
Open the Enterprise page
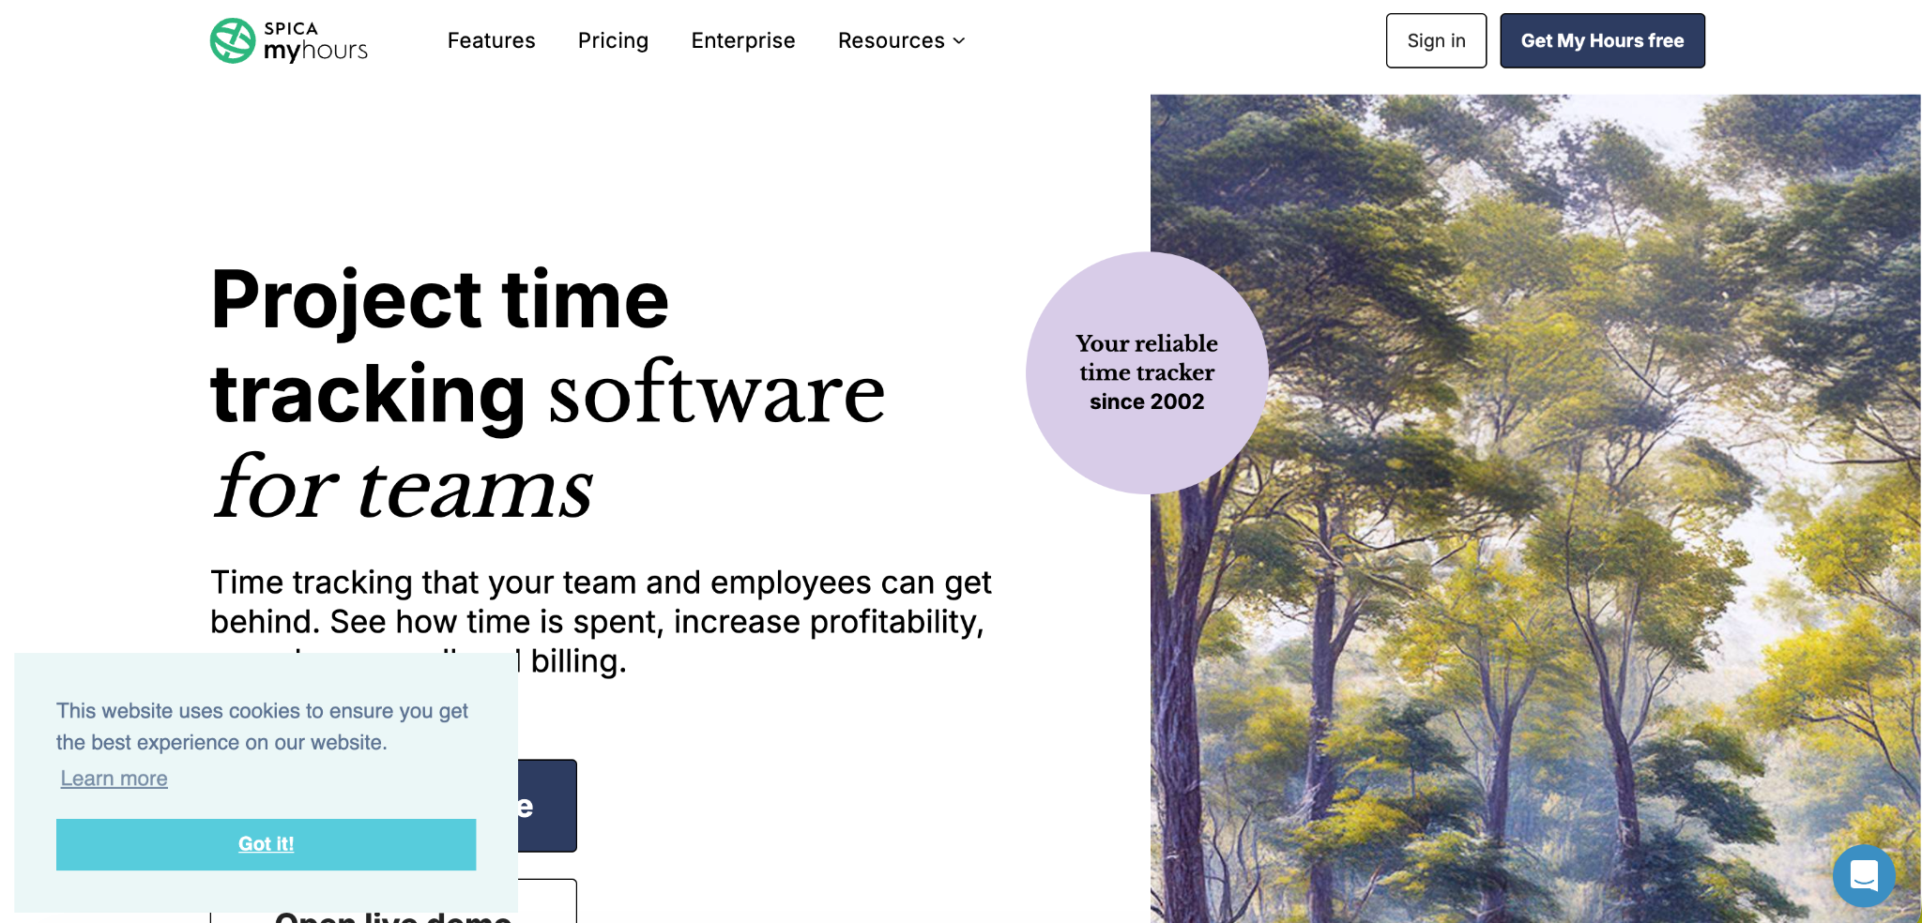tap(742, 40)
